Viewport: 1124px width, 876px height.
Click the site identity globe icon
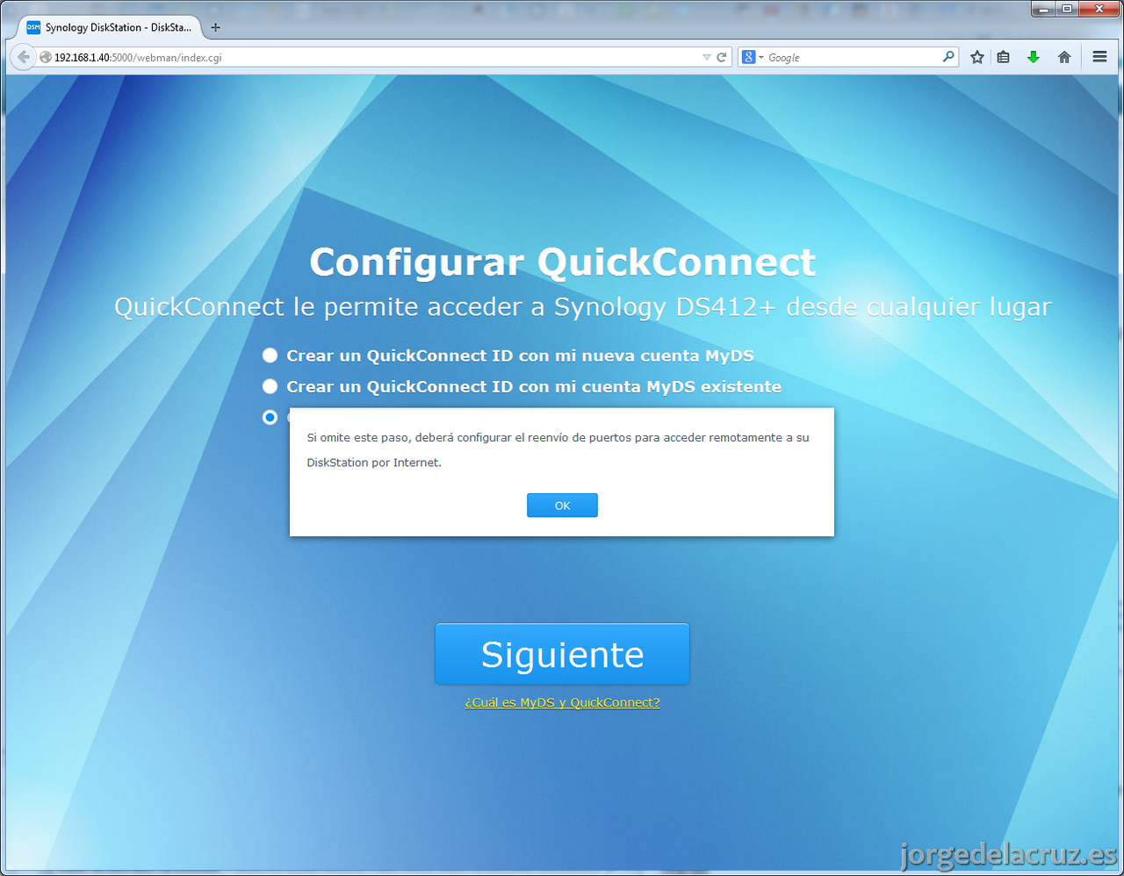tap(46, 57)
